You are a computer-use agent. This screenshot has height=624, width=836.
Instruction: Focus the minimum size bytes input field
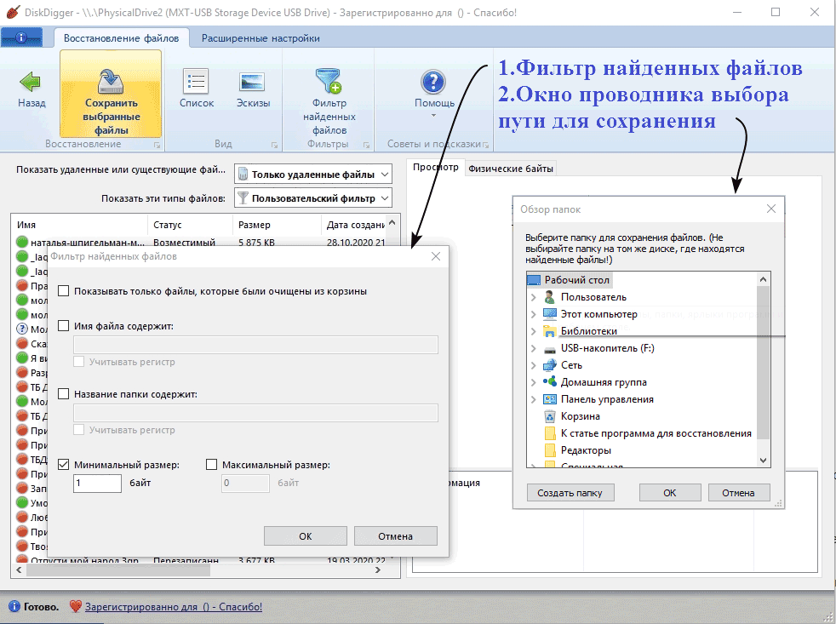[98, 484]
